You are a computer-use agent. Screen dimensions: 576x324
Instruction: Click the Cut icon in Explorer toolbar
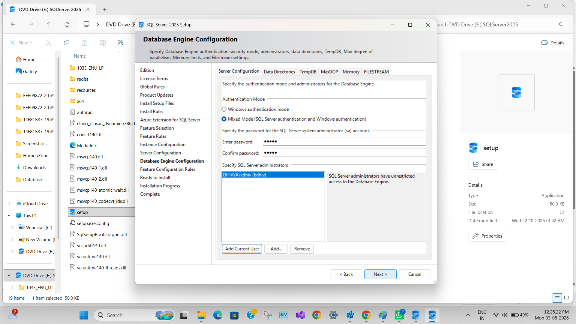[49, 43]
